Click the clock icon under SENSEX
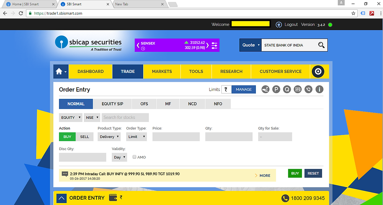The image size is (383, 205). pyautogui.click(x=143, y=48)
